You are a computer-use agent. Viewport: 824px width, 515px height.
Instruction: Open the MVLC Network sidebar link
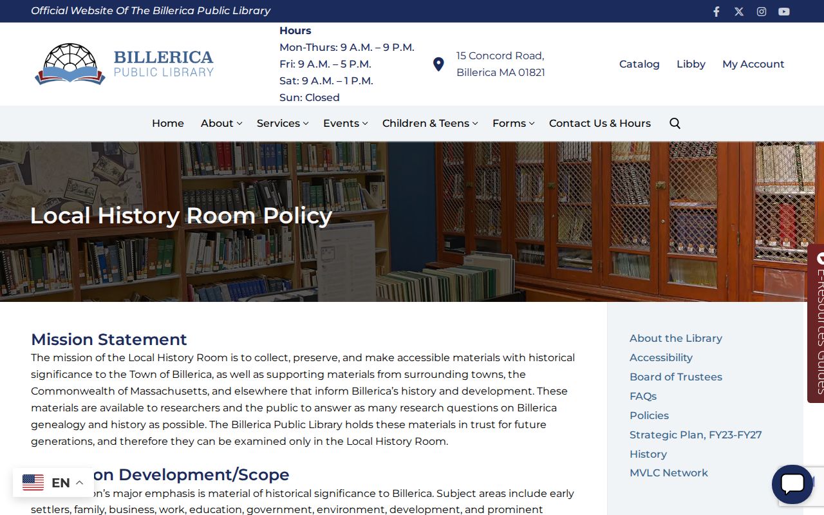pyautogui.click(x=669, y=473)
